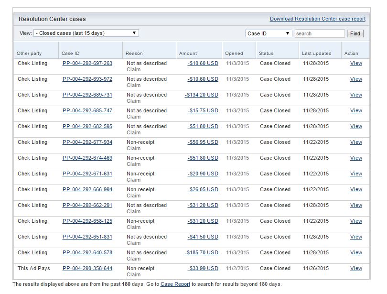This screenshot has height=294, width=387.
Task: Open case PP-004-292-677-934
Action: click(x=87, y=142)
